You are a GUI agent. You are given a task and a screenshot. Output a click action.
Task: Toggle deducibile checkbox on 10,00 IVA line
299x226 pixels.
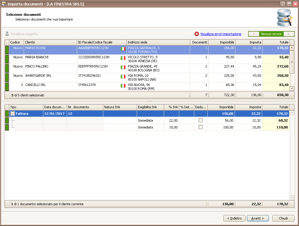(201, 127)
